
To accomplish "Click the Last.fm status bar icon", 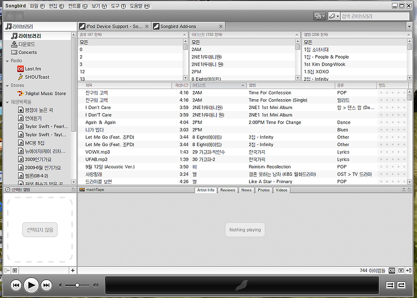I will click(x=392, y=271).
